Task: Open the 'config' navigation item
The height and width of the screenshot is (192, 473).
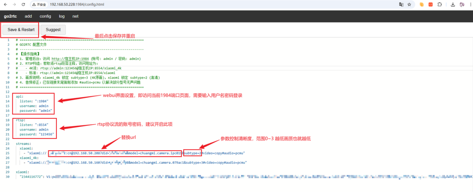Action: tap(45, 16)
